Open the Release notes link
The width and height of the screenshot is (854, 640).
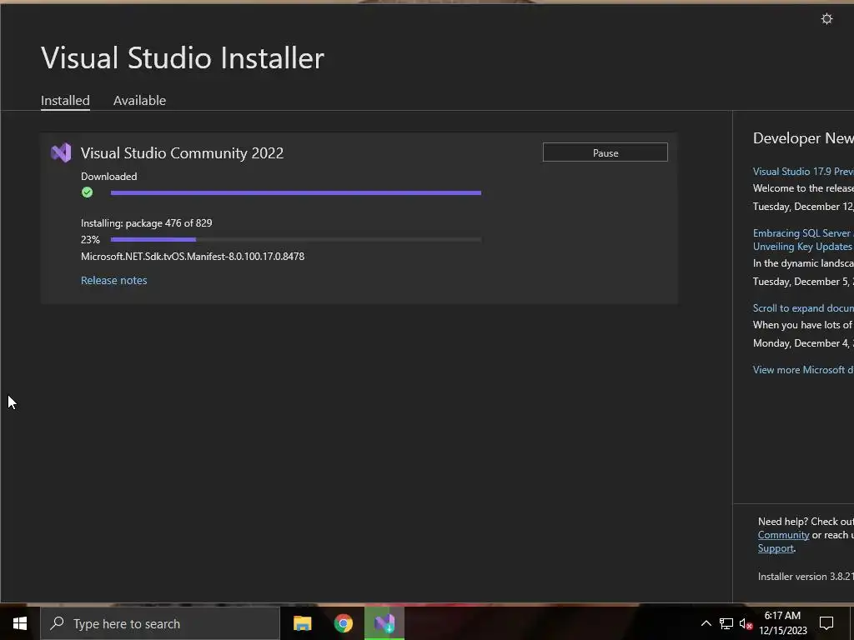click(x=113, y=280)
